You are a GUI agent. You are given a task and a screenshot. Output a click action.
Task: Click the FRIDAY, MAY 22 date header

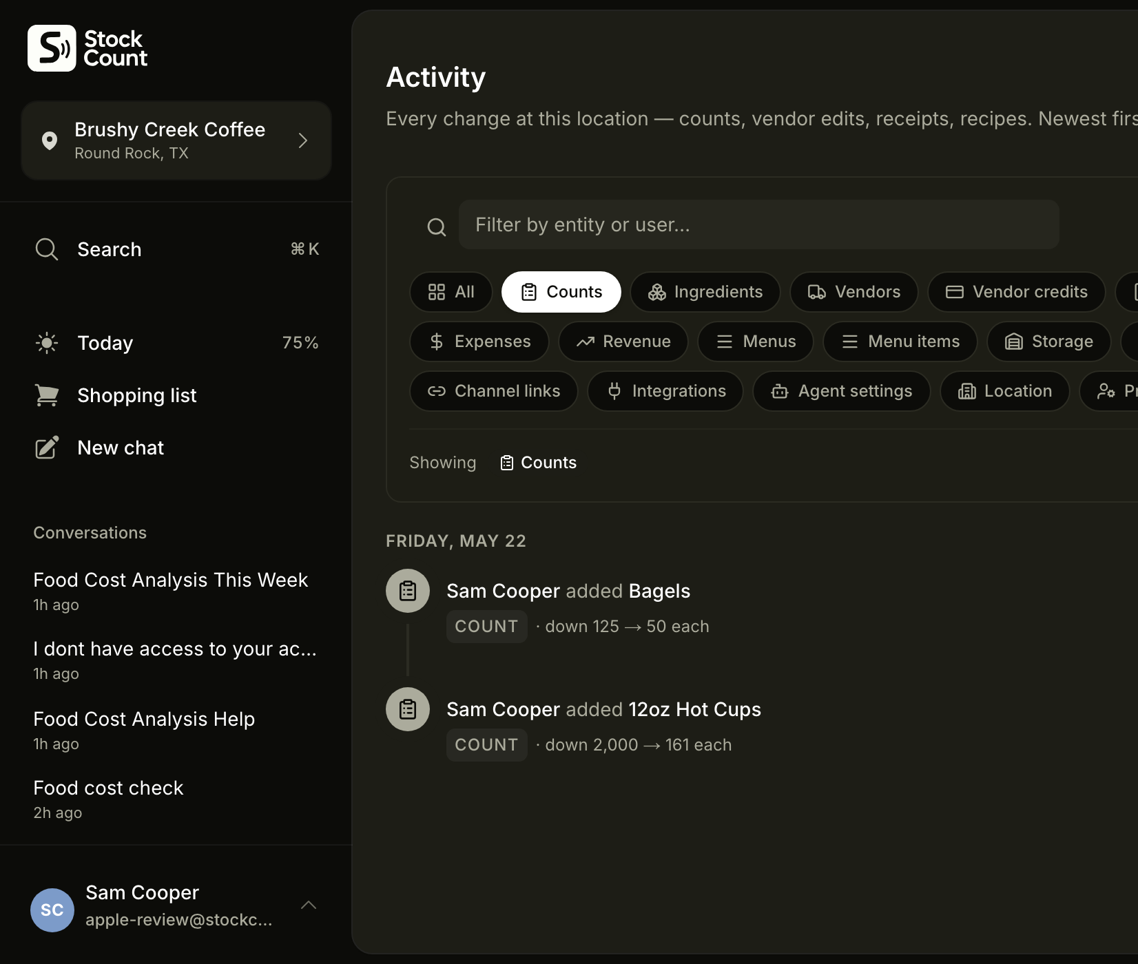[456, 541]
